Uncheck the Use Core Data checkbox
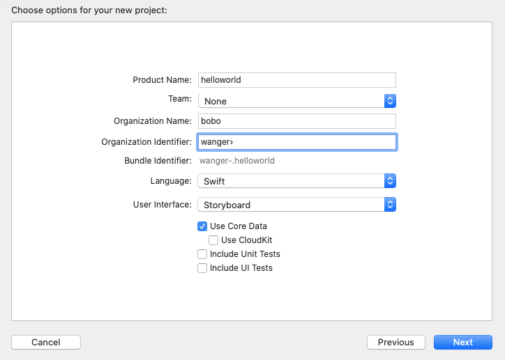The height and width of the screenshot is (360, 505). 202,226
